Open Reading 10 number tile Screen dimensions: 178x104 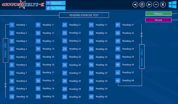(12, 97)
